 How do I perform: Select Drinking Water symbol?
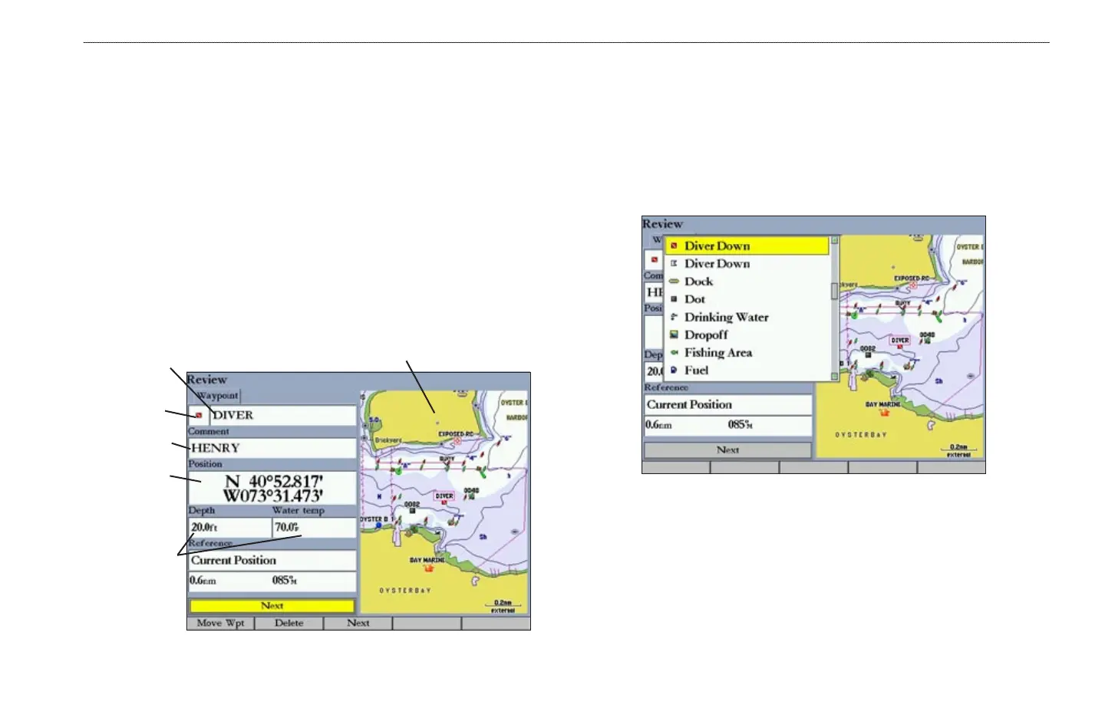pos(726,317)
